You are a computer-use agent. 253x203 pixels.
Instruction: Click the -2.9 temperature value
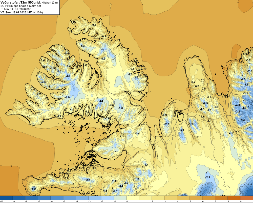click(208, 177)
